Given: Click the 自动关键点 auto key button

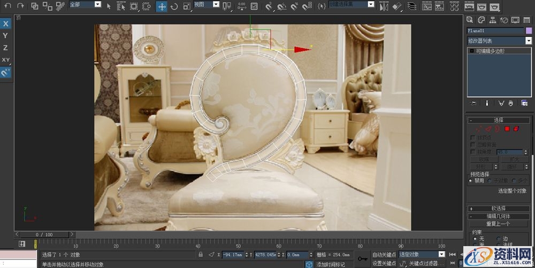Looking at the screenshot, I should point(384,254).
